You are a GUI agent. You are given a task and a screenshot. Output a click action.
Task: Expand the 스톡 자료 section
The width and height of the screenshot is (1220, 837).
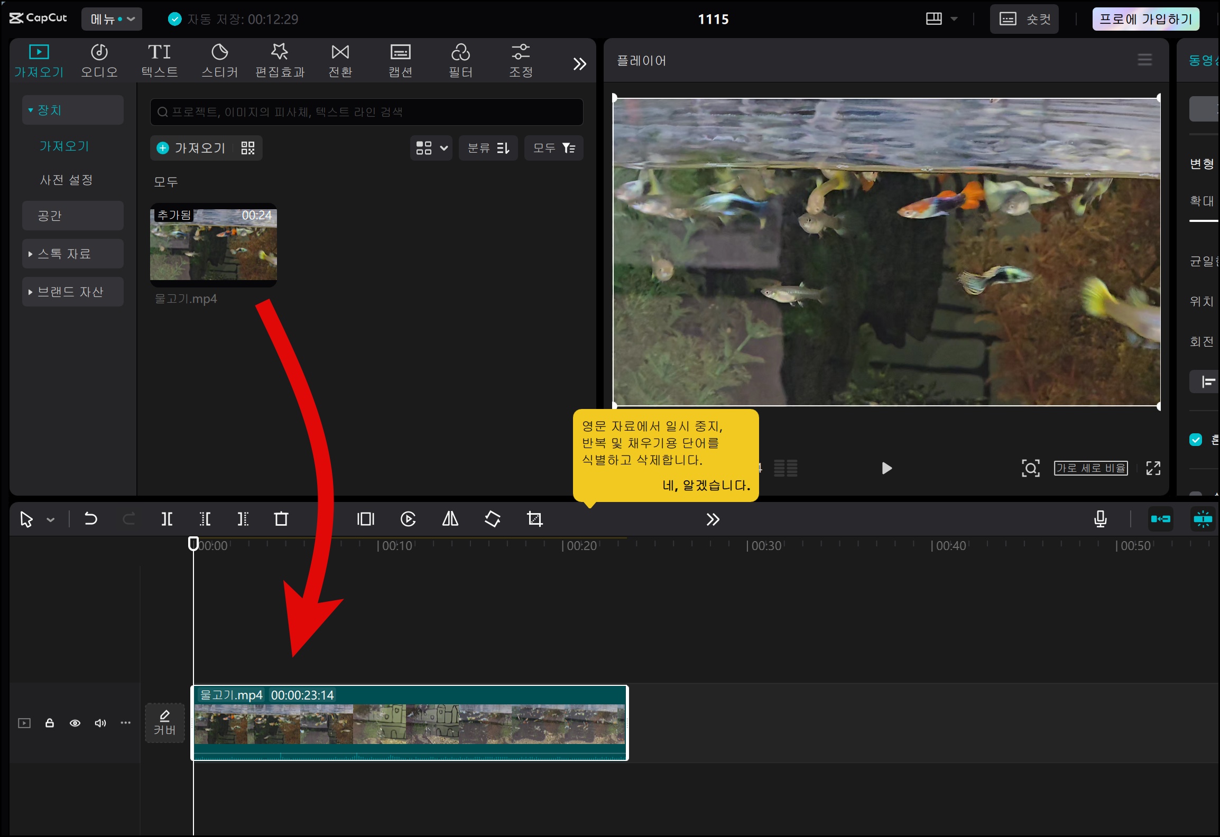pos(72,254)
